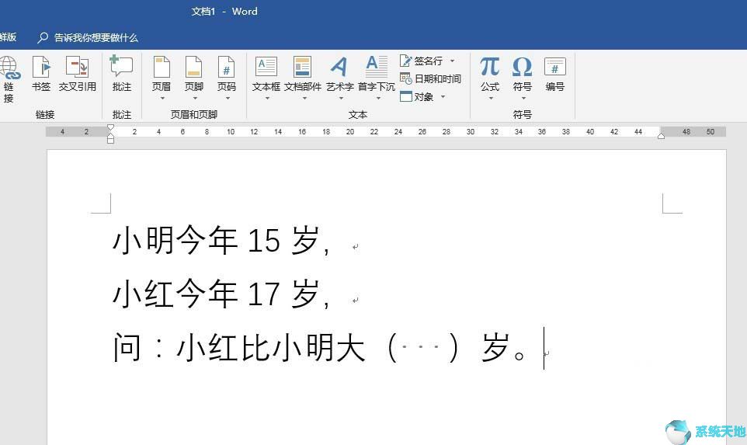This screenshot has width=747, height=445.
Task: Click the text line 小红今年 17 岁
Action: point(221,294)
